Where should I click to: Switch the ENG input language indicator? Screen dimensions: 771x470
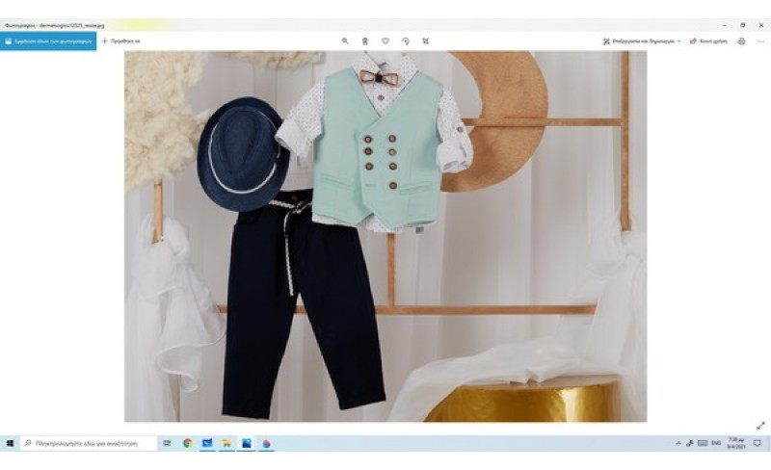pos(716,443)
